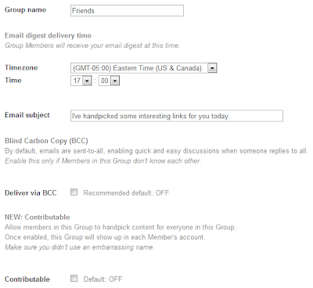Click the 'Default: OFF' text beside Contributable
This screenshot has height=288, width=313.
coord(103,279)
